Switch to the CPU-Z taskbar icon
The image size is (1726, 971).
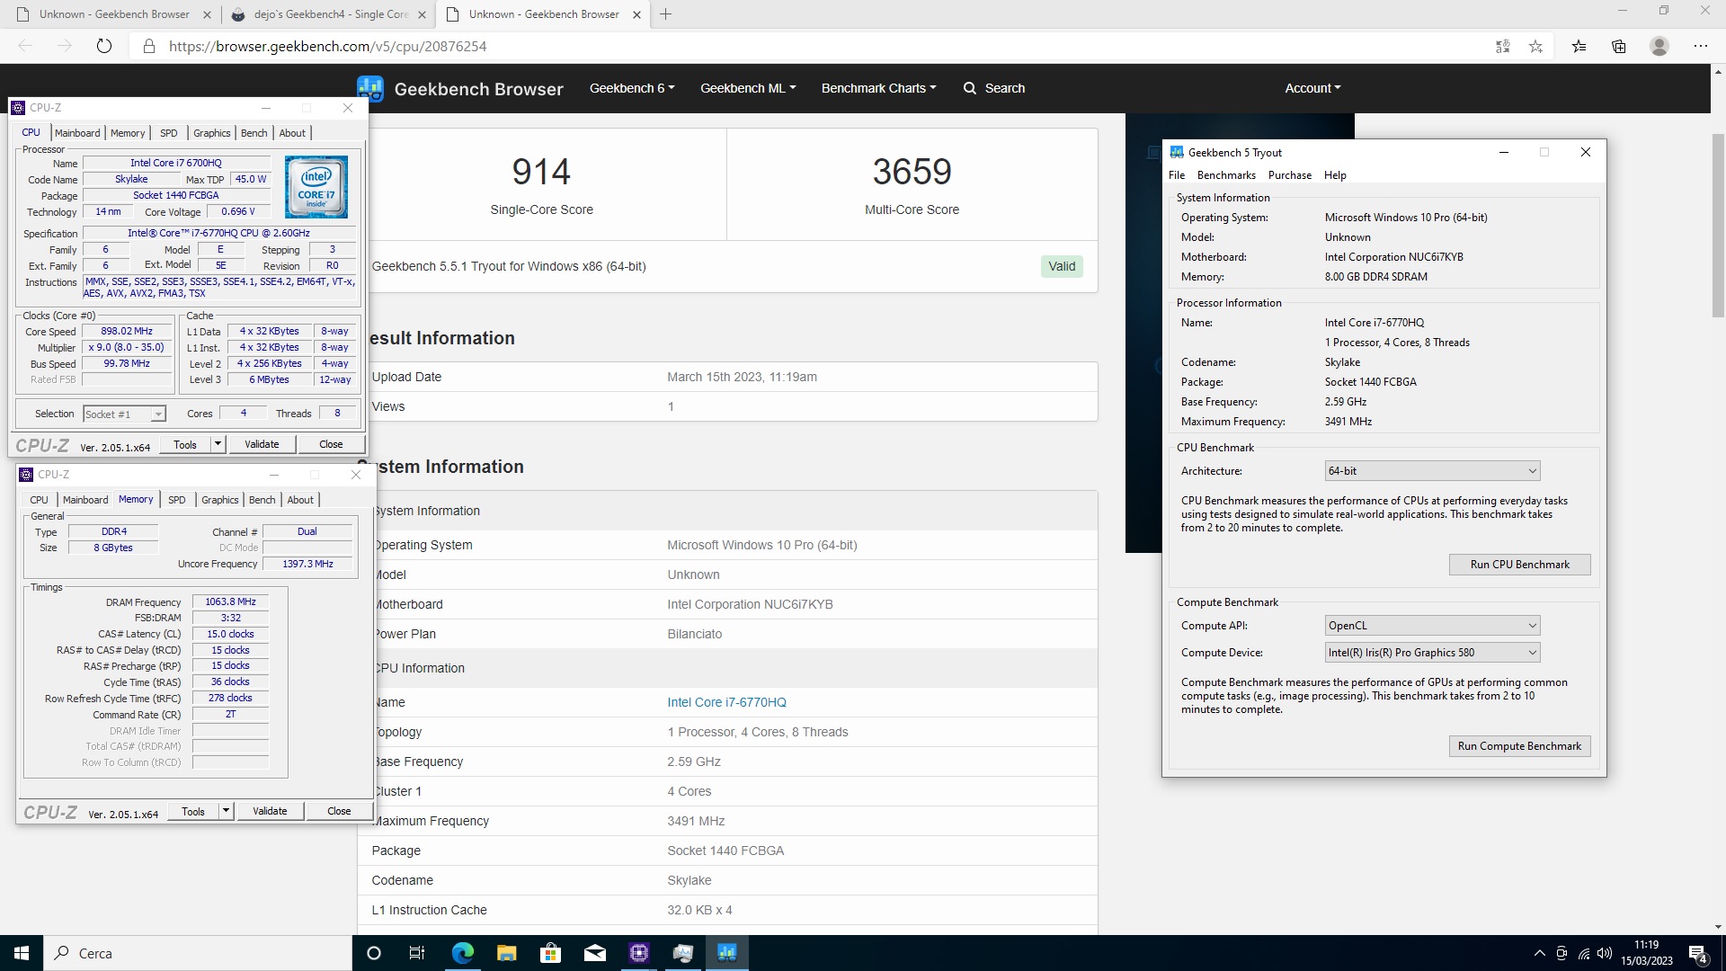[x=638, y=953]
